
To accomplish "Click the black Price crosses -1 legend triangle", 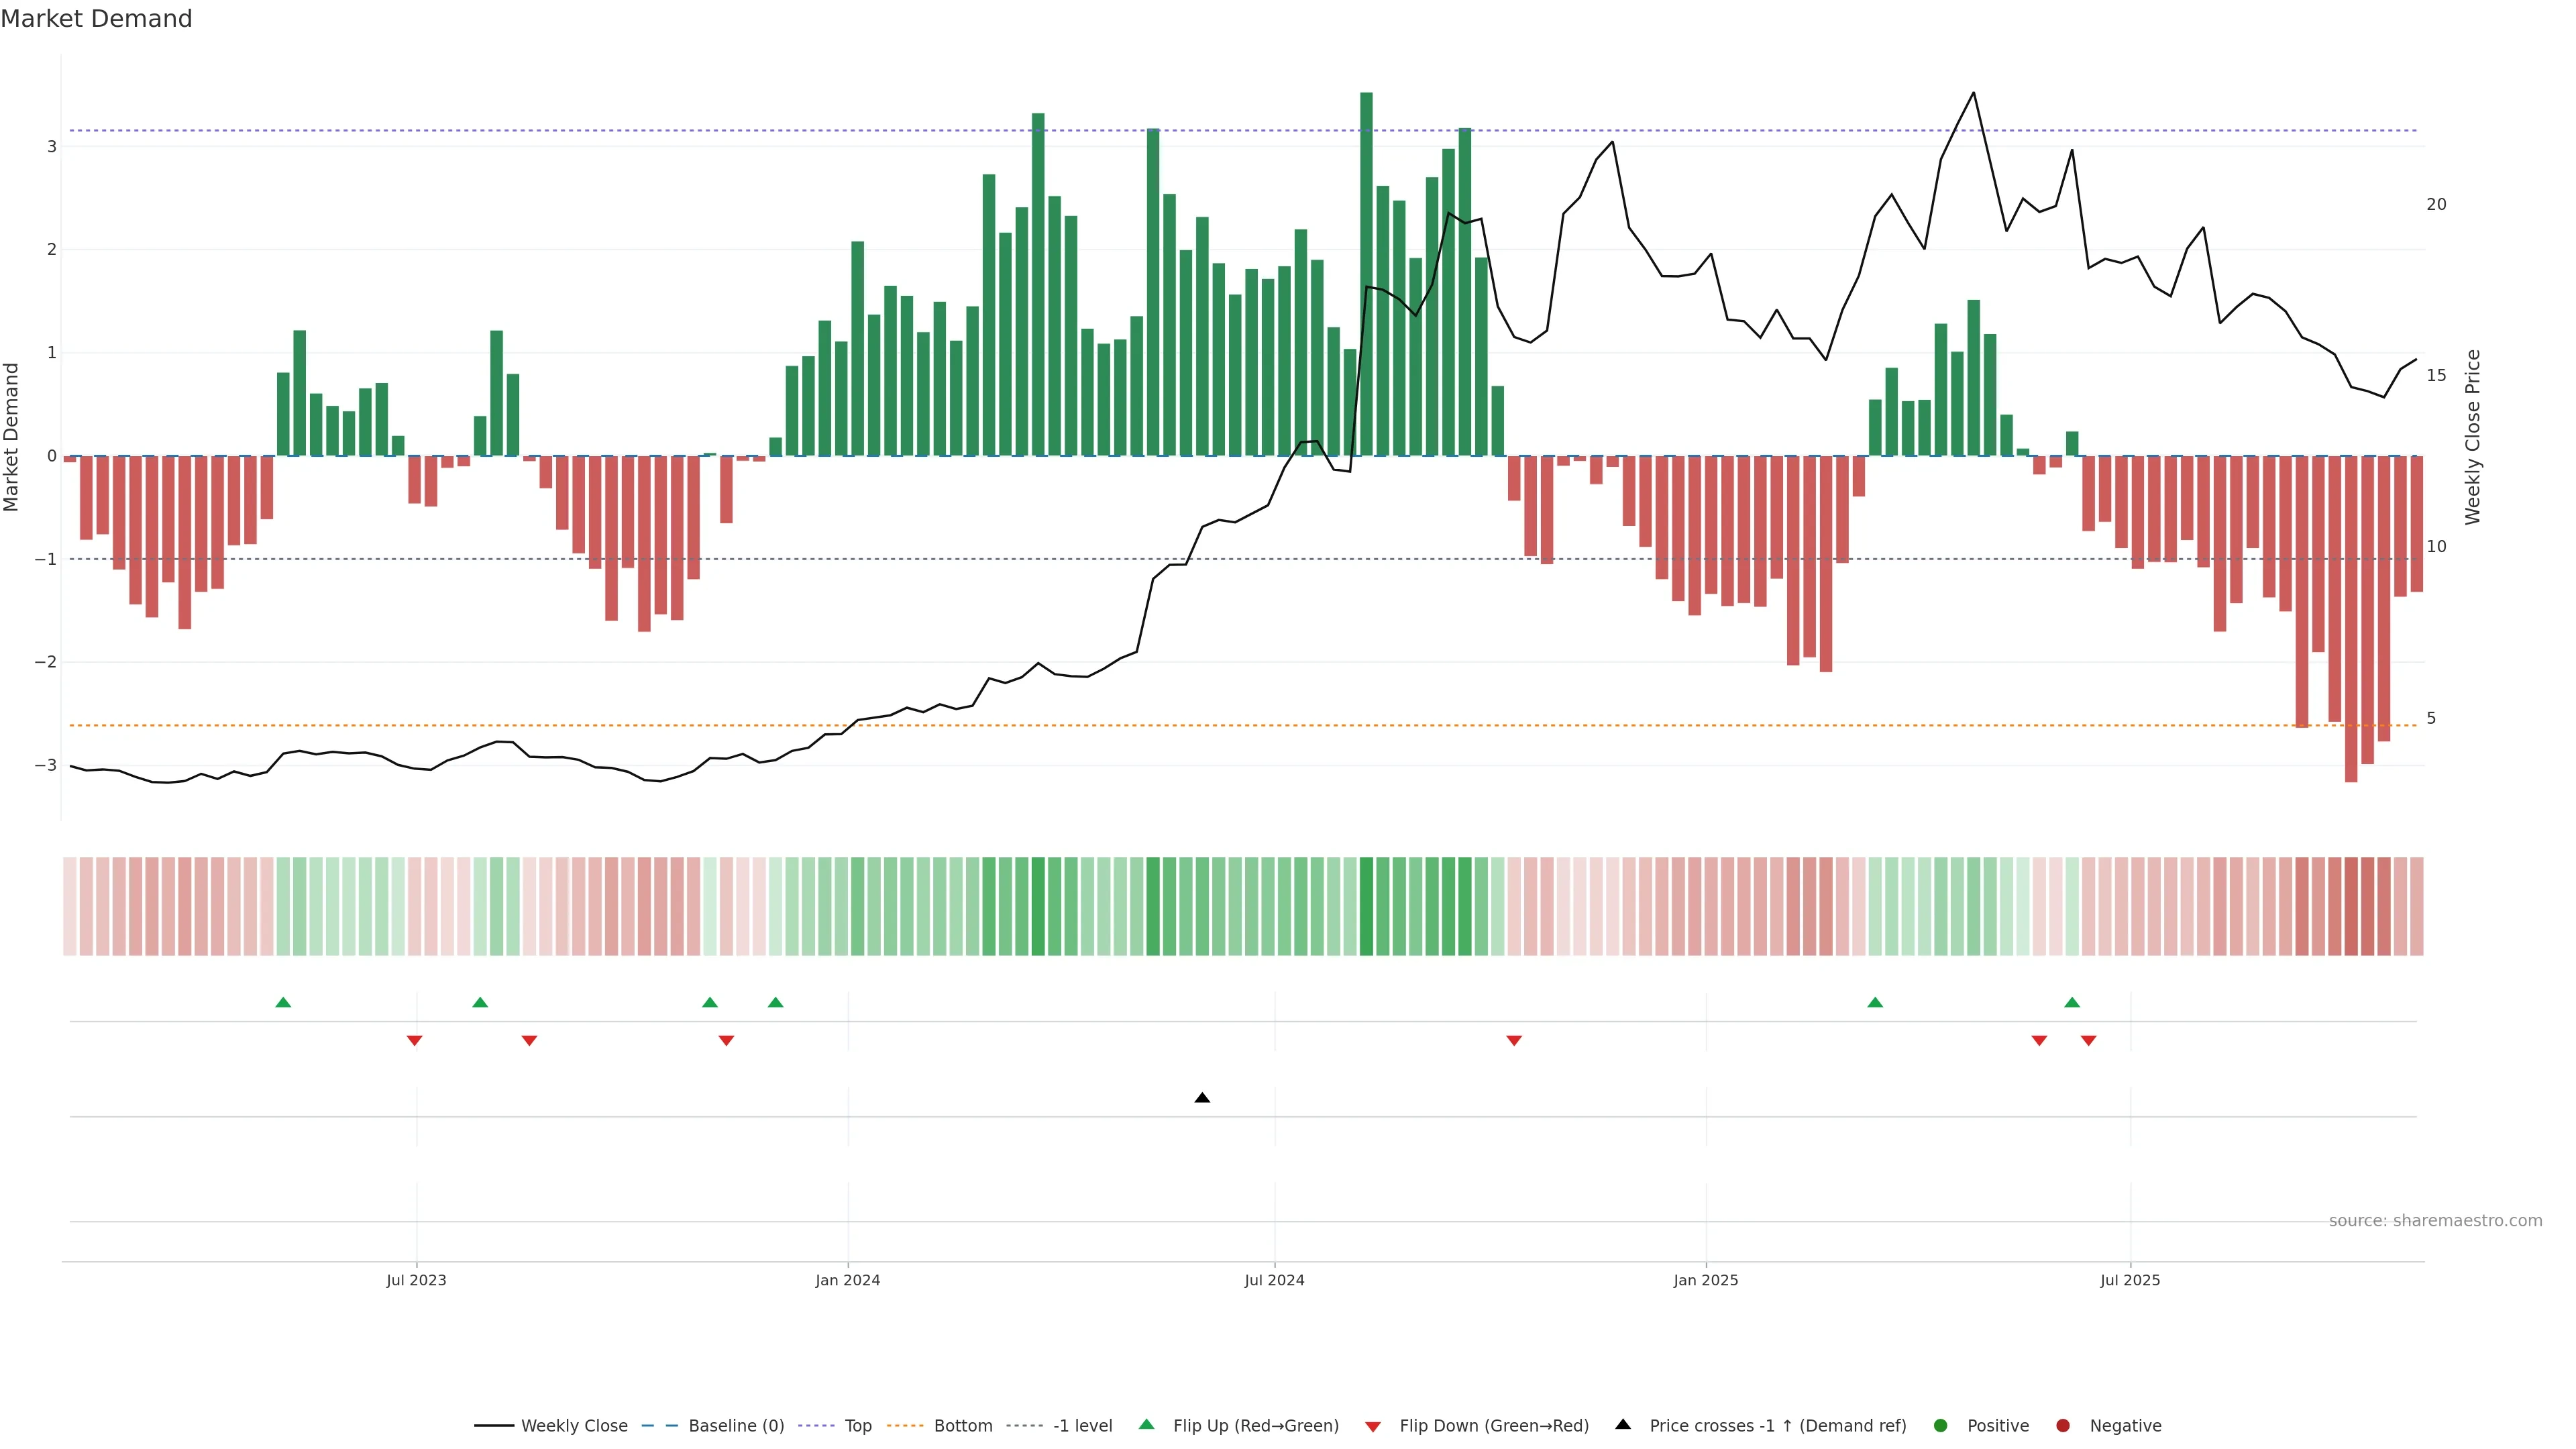I will tap(1623, 1425).
